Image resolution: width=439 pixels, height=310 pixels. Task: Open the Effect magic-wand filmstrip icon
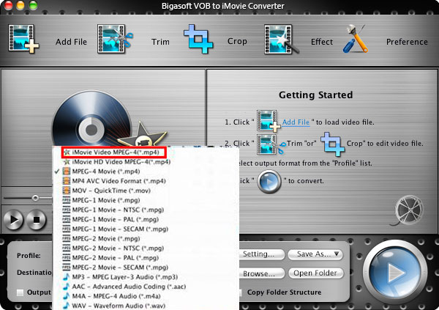281,39
